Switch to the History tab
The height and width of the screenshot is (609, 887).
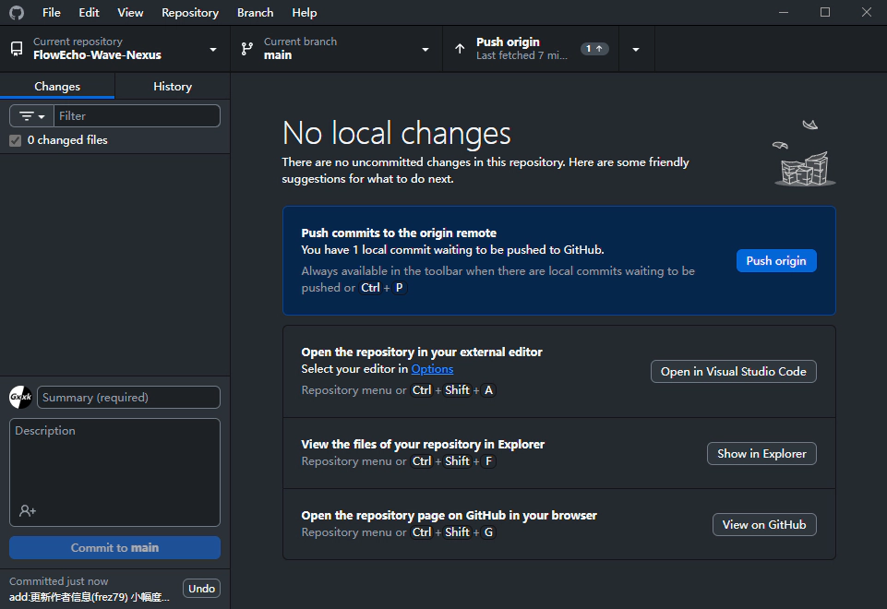173,86
